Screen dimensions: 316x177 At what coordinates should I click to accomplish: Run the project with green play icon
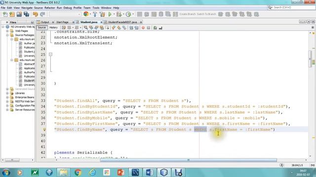coord(110,14)
